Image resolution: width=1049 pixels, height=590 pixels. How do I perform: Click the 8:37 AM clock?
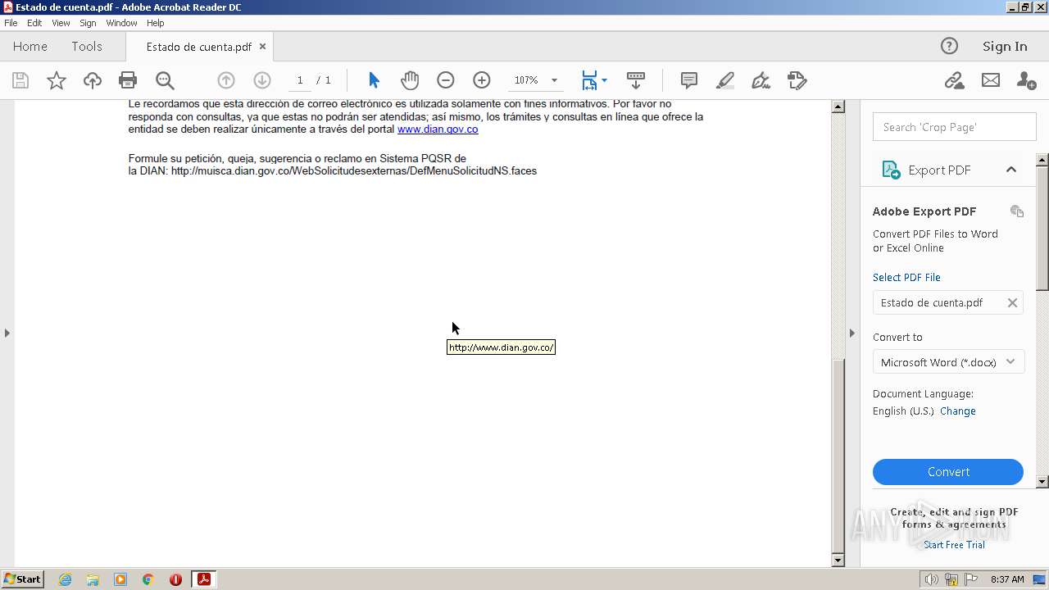coord(1007,579)
